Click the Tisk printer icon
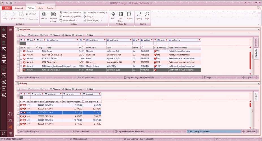 click(112, 14)
